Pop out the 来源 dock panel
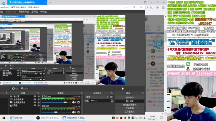The width and height of the screenshot is (216, 121). pos(38,93)
